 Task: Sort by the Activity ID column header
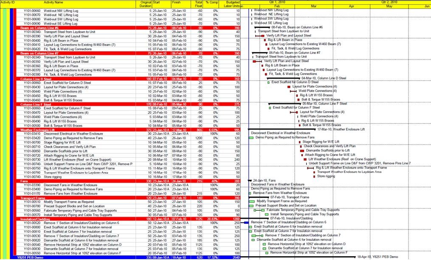pos(7,2)
